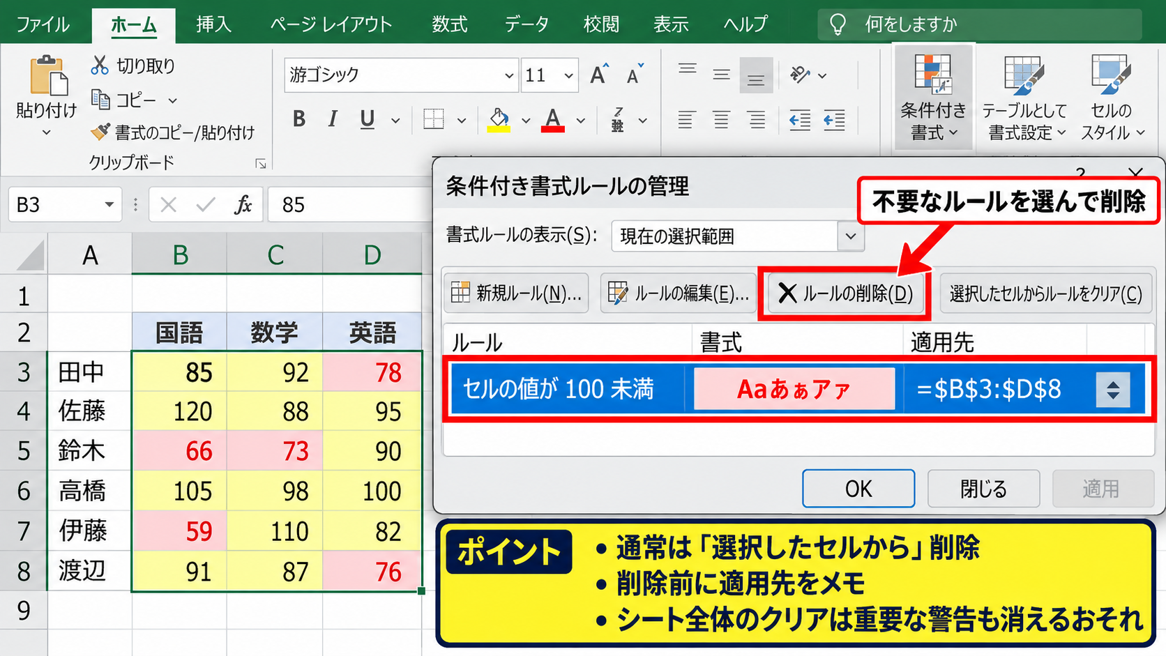This screenshot has height=656, width=1166.
Task: Click the 閉じる button
Action: tap(983, 489)
